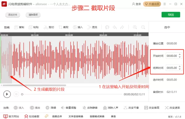The image size is (185, 119).
Task: Apply the Noise Reduction (降噪) effect
Action: 51,108
